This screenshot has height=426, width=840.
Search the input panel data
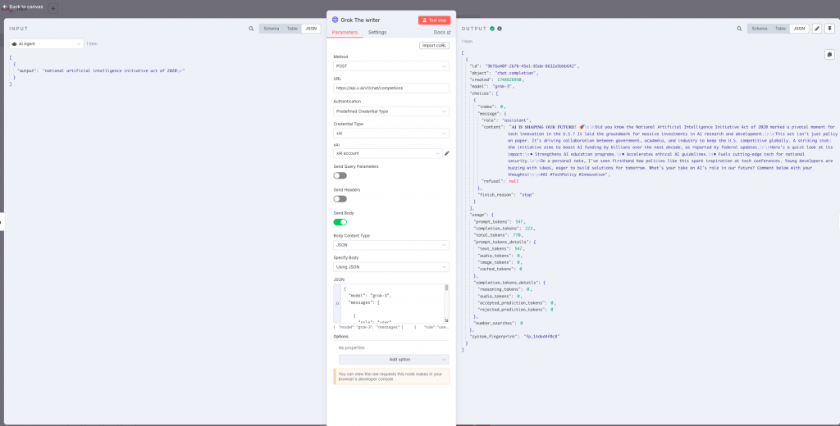(251, 29)
